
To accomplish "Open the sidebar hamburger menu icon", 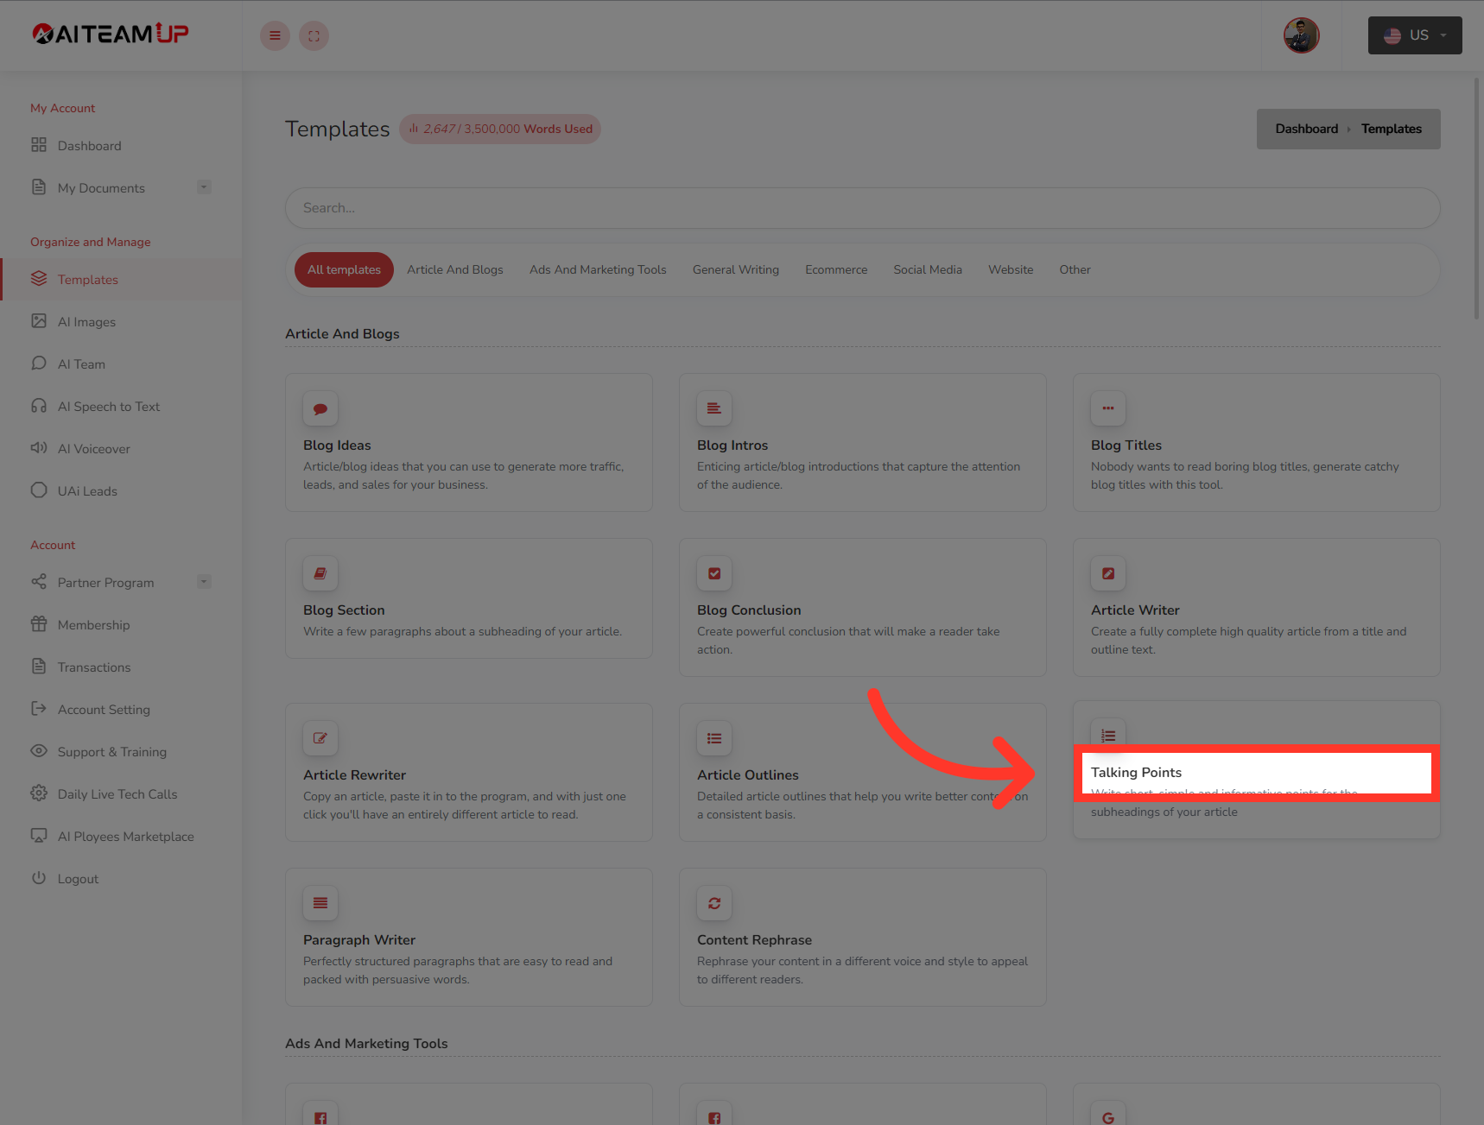I will [275, 35].
